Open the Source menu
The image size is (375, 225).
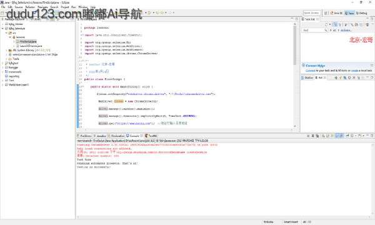19,7
